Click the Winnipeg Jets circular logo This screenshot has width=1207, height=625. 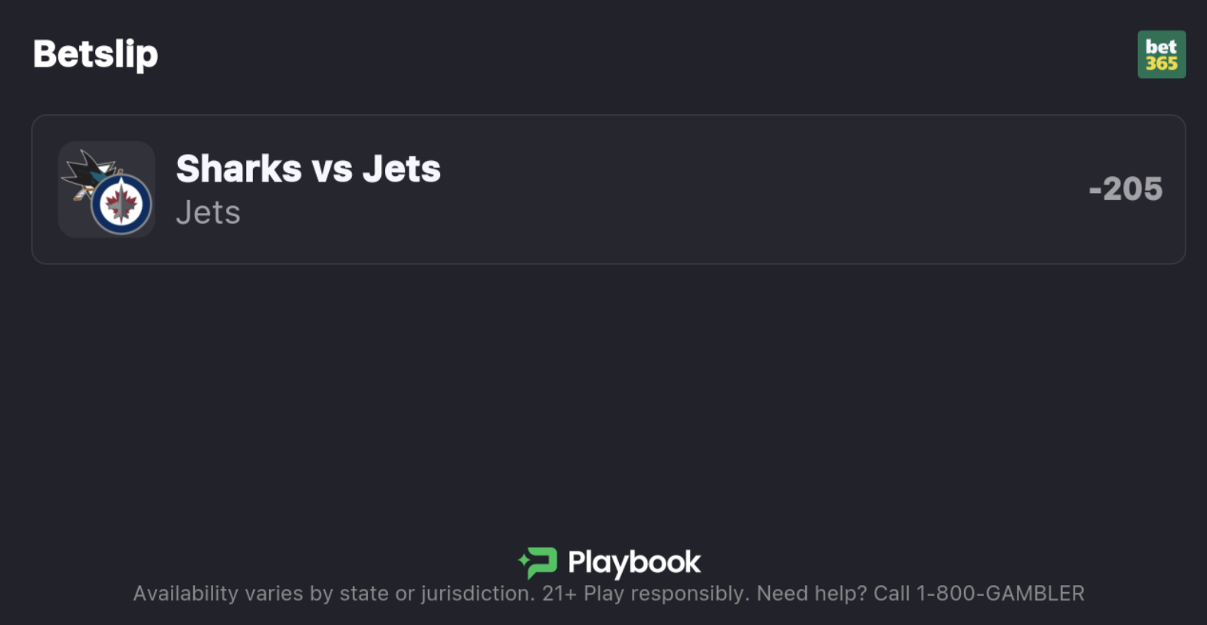(x=121, y=204)
